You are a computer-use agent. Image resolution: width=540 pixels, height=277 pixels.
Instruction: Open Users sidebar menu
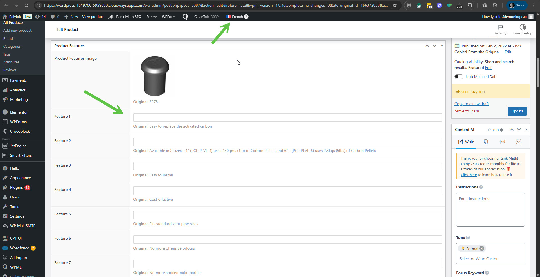coord(15,197)
